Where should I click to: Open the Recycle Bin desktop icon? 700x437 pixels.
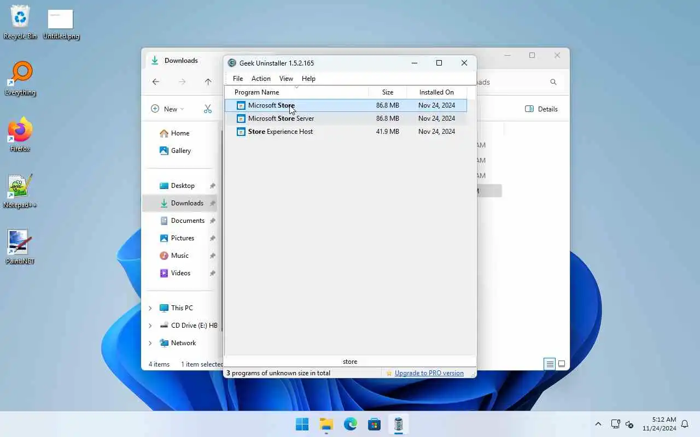20,22
